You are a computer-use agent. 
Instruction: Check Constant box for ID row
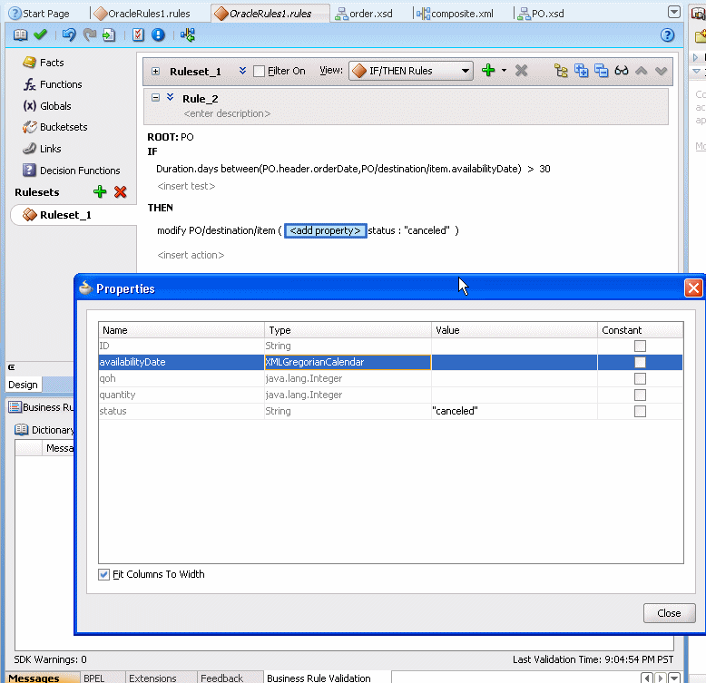pos(640,346)
